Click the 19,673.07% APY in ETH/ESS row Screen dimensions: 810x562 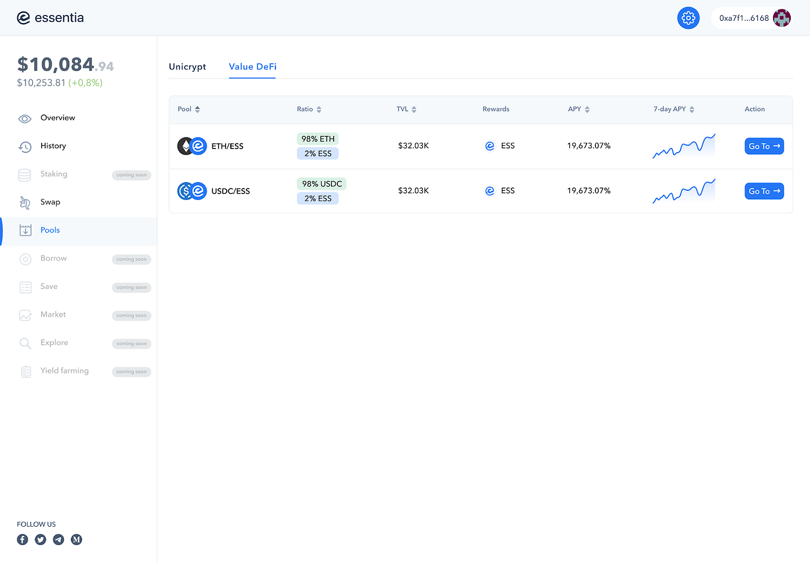click(x=589, y=146)
